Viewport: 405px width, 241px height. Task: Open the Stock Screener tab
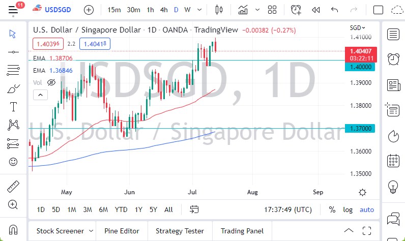click(x=60, y=231)
